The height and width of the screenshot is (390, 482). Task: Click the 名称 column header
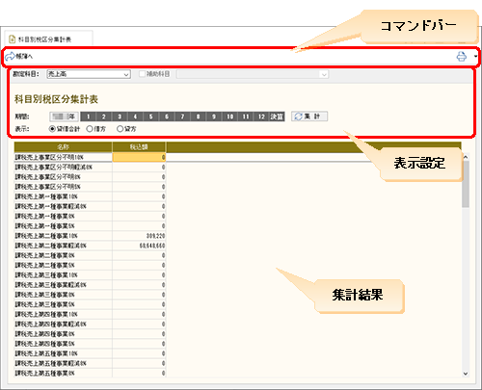63,147
